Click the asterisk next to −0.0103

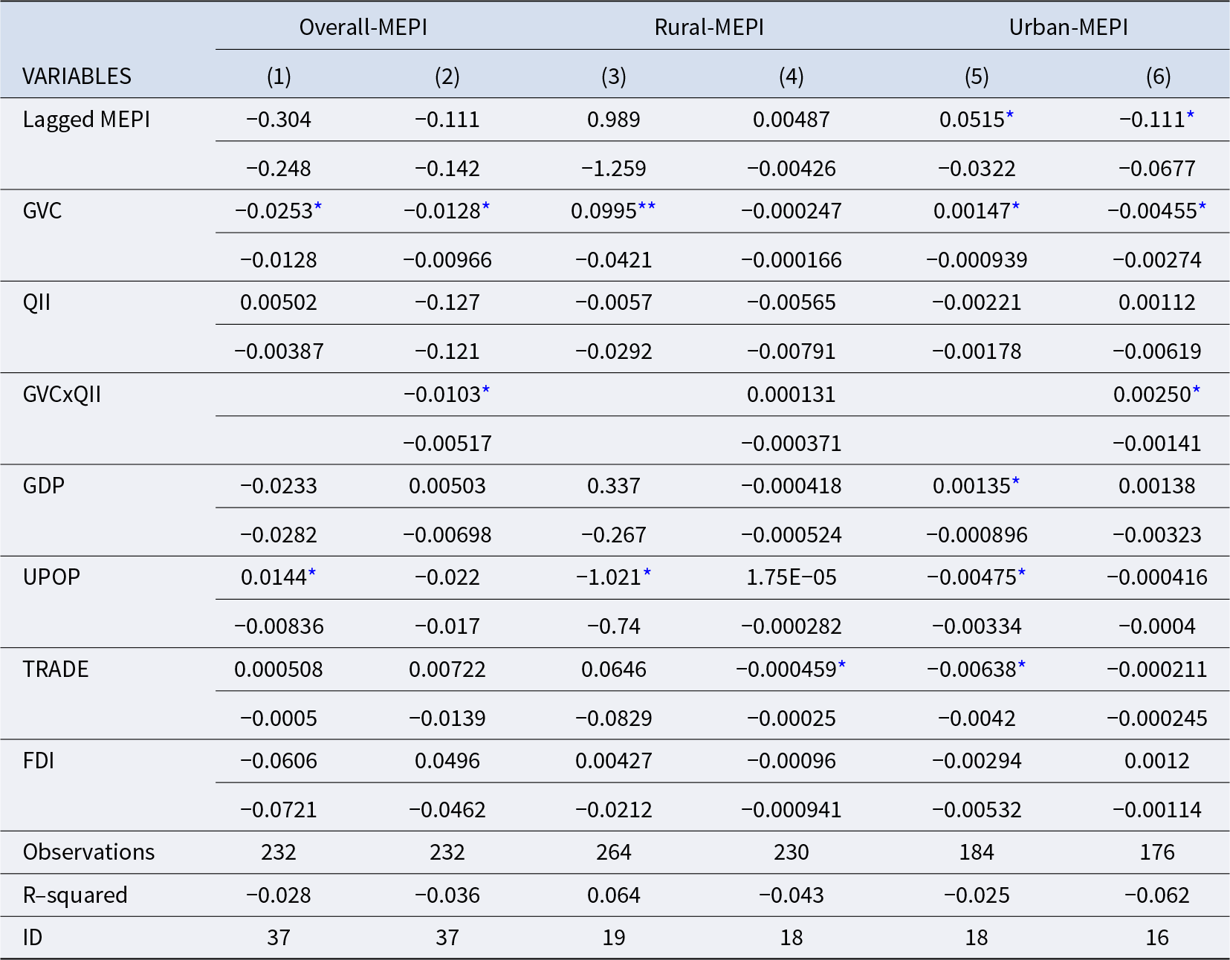(486, 392)
